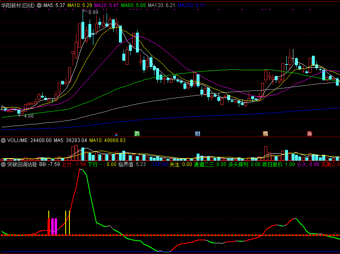Click the green 跌 event marker
340x254 pixels.
(137, 133)
